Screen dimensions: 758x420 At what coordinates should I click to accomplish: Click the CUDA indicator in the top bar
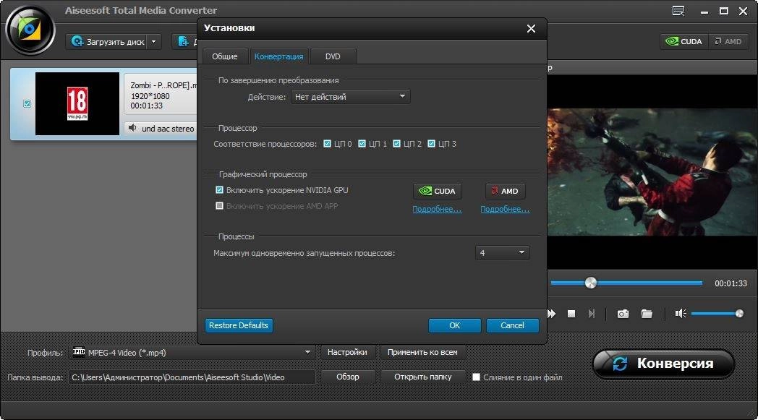(x=684, y=41)
